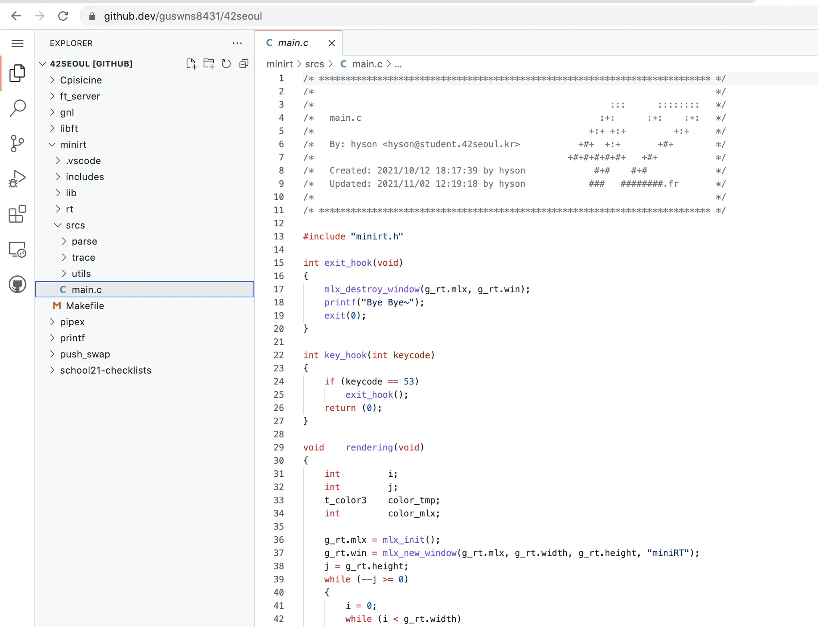
Task: Open explorer Views and More Actions menu
Action: click(x=237, y=43)
